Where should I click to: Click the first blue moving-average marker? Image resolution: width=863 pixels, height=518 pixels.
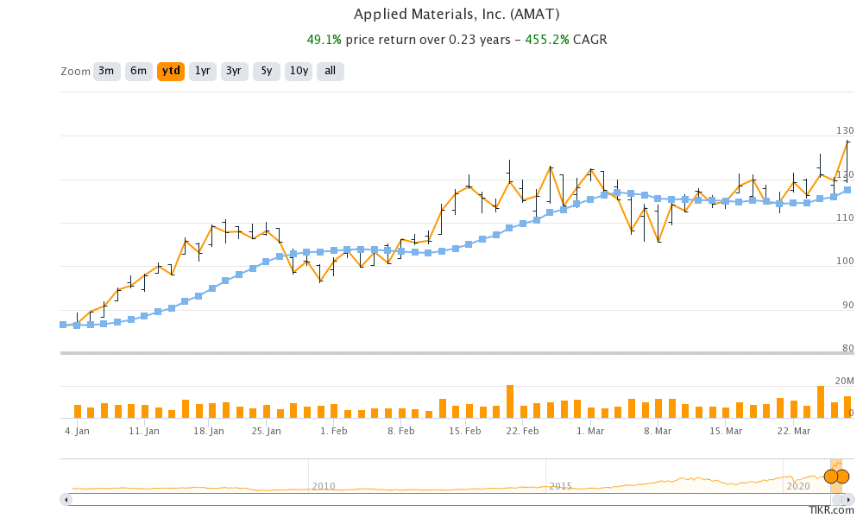(x=63, y=325)
